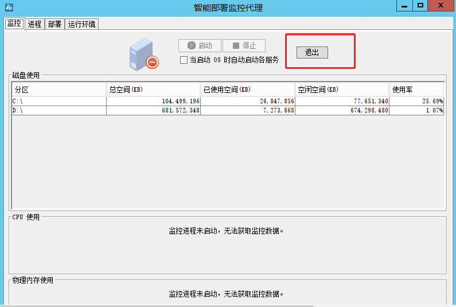Open the 部署 tab
This screenshot has width=456, height=307.
(x=54, y=24)
